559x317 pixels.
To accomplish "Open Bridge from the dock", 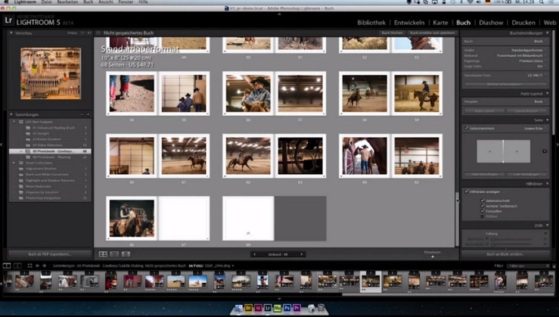I will (x=249, y=308).
